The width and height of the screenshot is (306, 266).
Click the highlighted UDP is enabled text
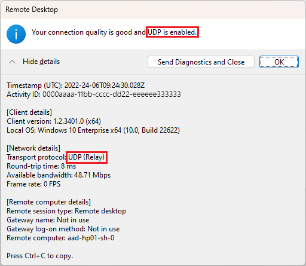click(172, 32)
